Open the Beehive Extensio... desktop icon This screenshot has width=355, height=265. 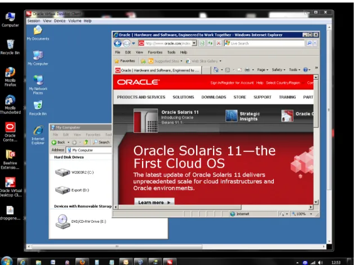(x=10, y=160)
